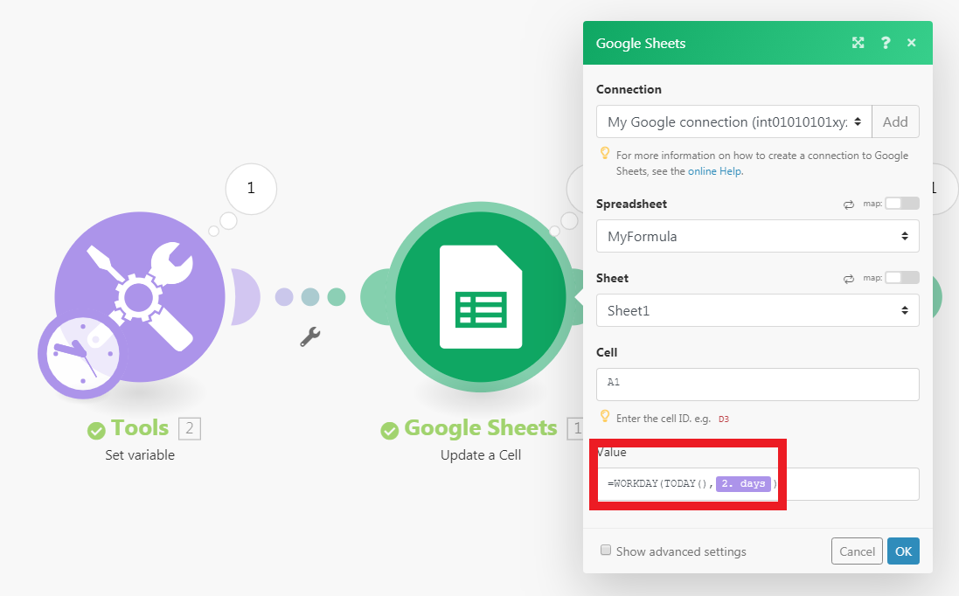The image size is (959, 596).
Task: Confirm the dialog with OK
Action: (x=903, y=551)
